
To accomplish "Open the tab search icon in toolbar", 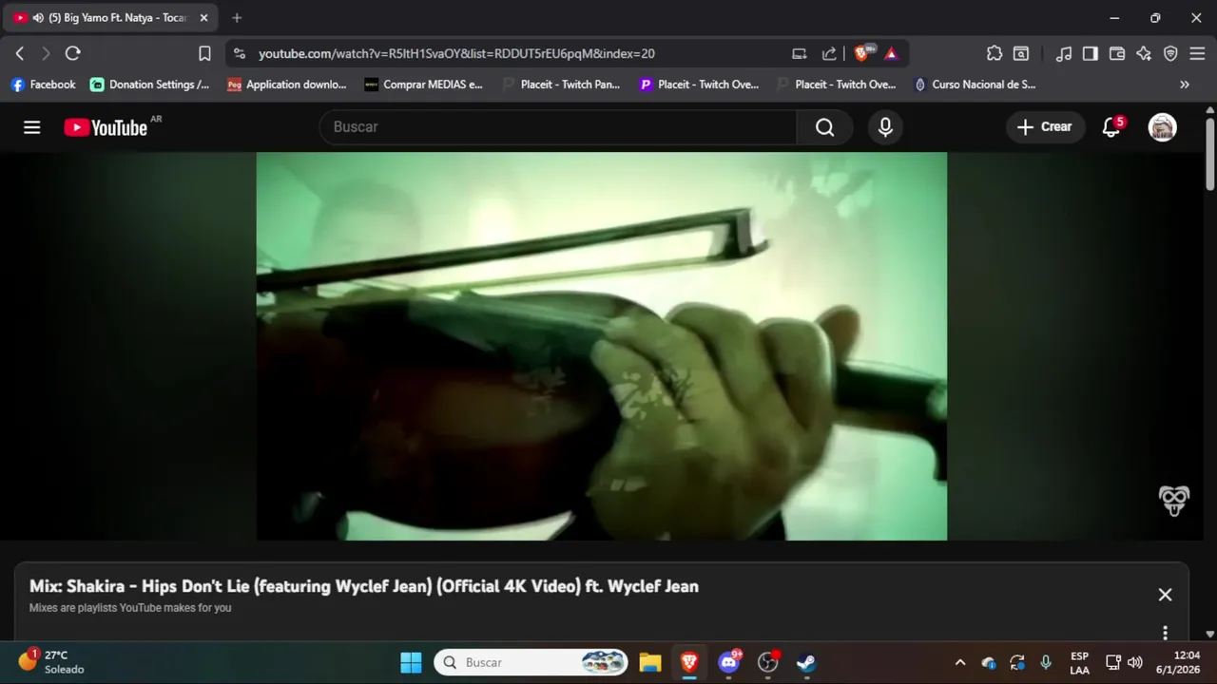I will pyautogui.click(x=1021, y=54).
